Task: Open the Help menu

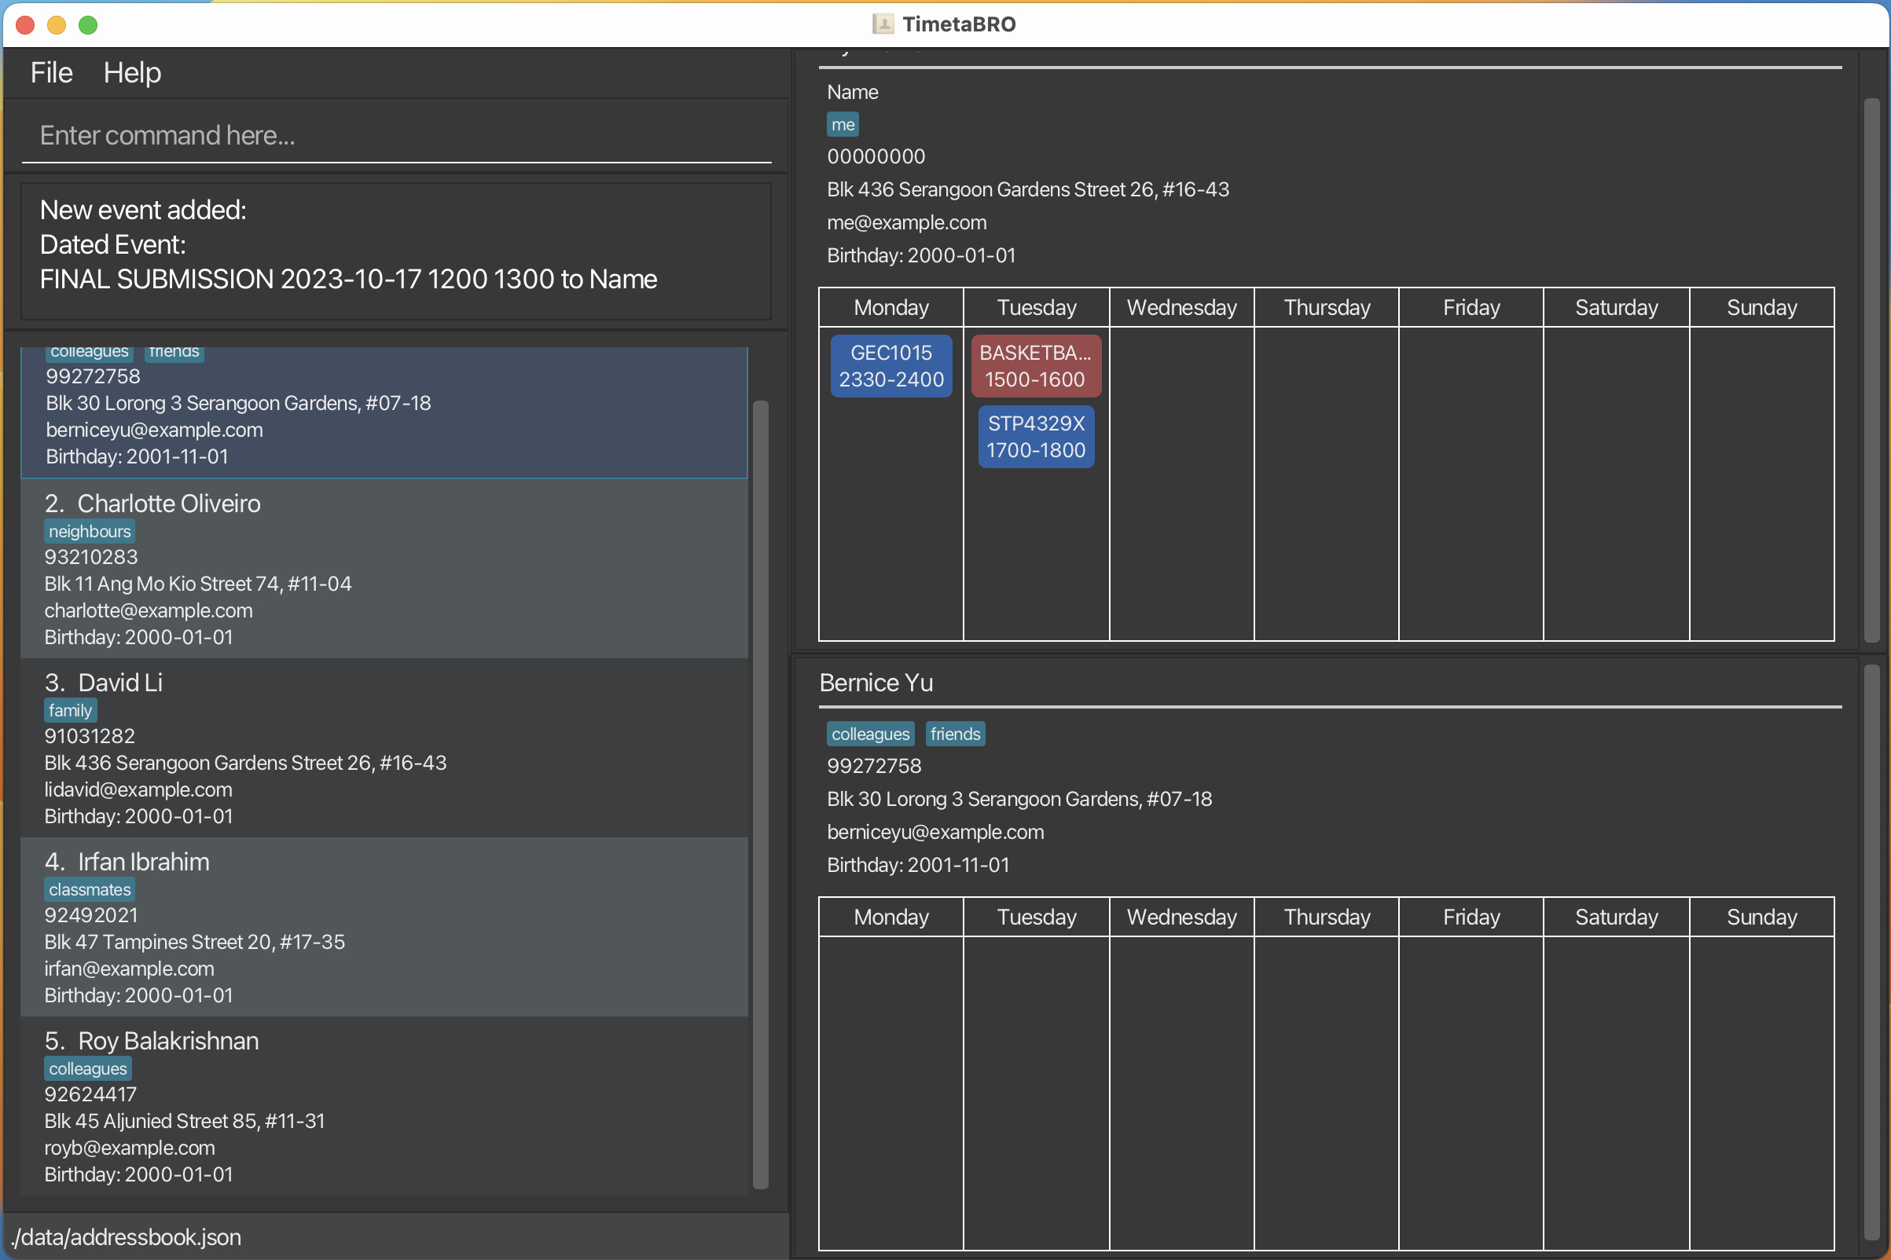Action: [x=132, y=73]
